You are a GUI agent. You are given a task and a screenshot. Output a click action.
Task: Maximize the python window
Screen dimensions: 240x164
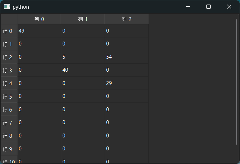coord(209,7)
